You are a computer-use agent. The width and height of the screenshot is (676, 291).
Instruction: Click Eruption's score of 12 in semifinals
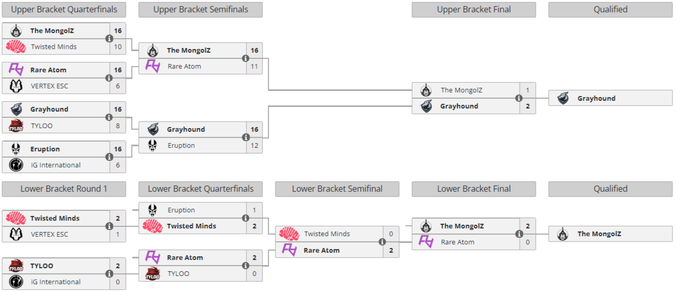254,146
